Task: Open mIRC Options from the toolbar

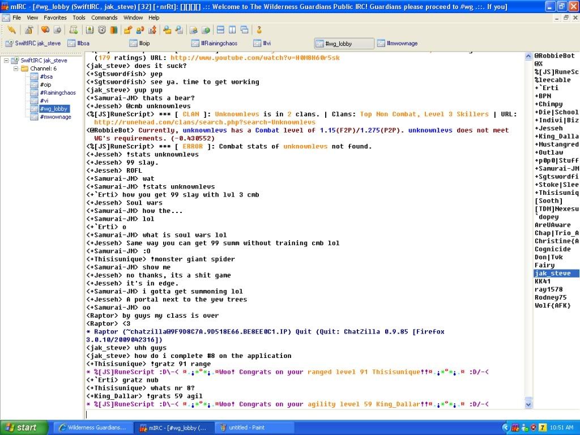Action: [x=29, y=30]
